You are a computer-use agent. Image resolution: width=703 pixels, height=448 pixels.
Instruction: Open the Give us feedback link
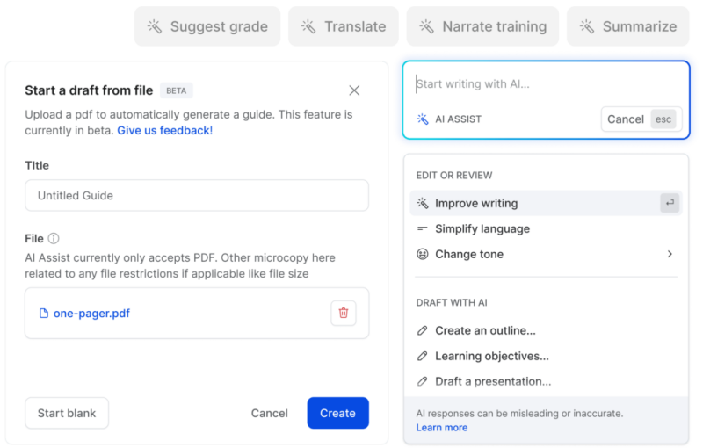point(165,130)
